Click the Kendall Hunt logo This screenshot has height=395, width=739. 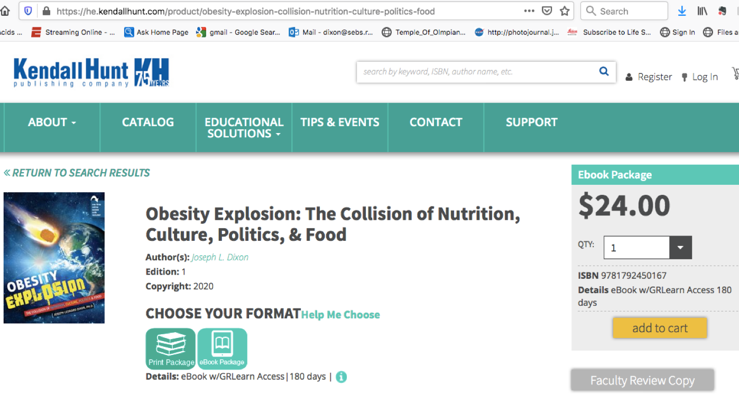click(91, 73)
